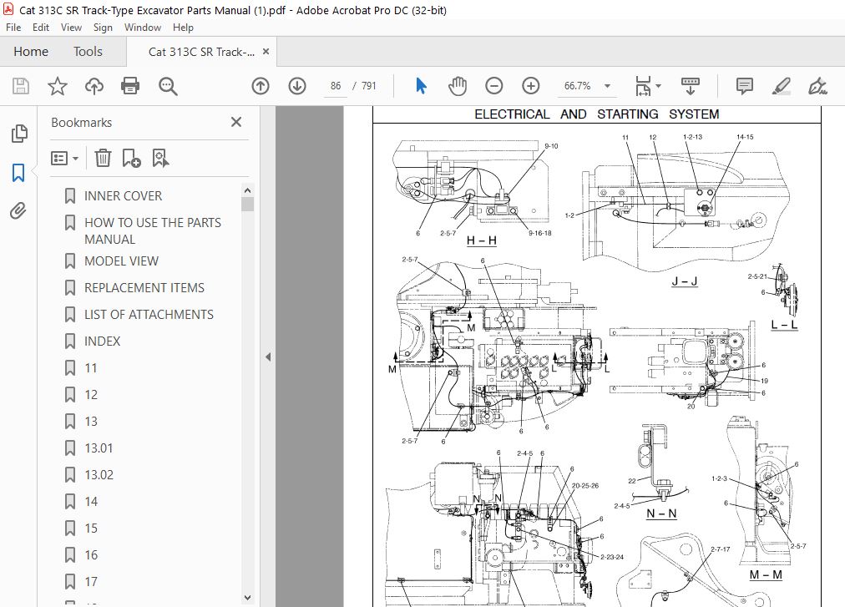845x607 pixels.
Task: Open bookmark 13.01
Action: [99, 448]
